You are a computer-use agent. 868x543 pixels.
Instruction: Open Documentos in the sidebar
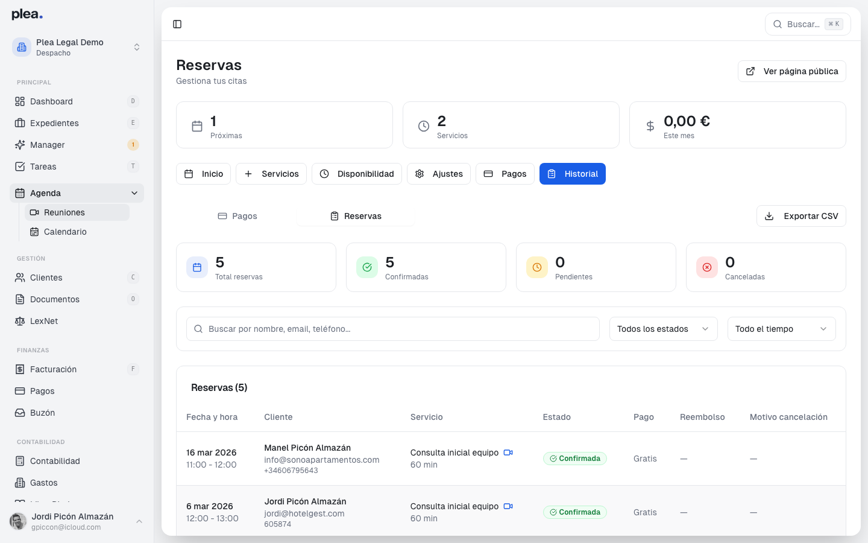(77, 299)
